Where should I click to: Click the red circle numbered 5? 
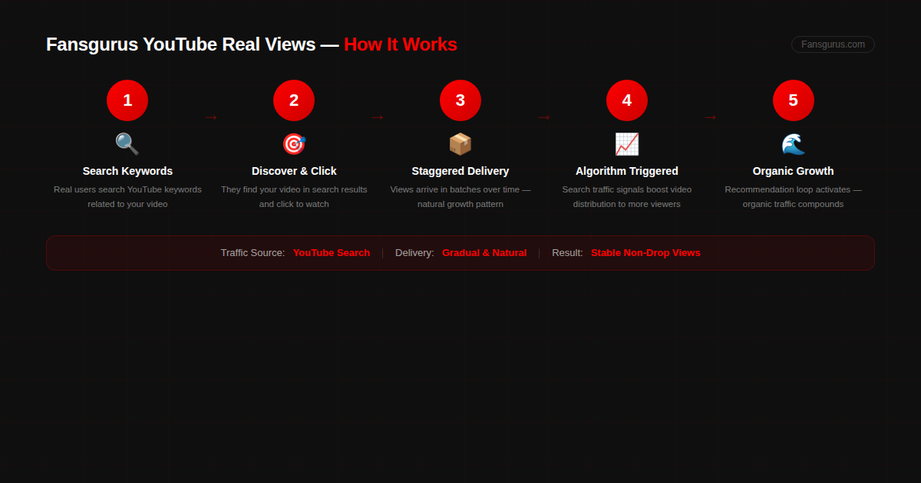pyautogui.click(x=793, y=100)
